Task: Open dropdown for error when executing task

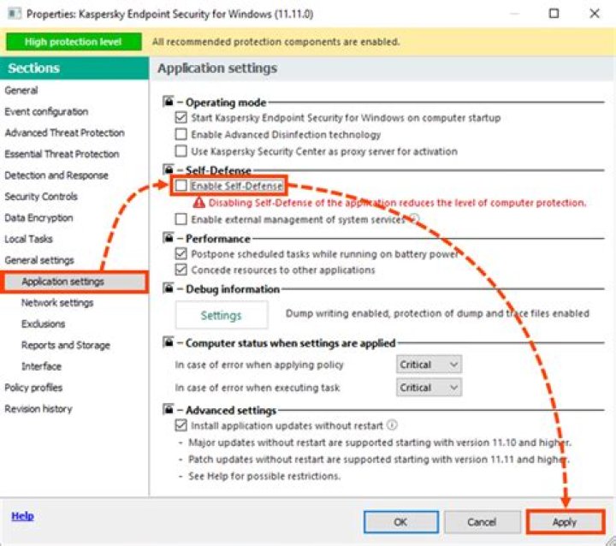Action: point(429,388)
